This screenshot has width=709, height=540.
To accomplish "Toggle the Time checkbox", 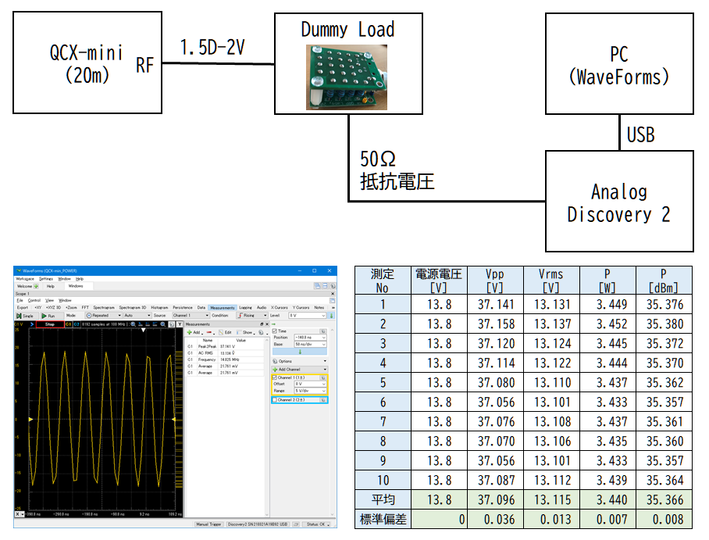I will pos(275,331).
